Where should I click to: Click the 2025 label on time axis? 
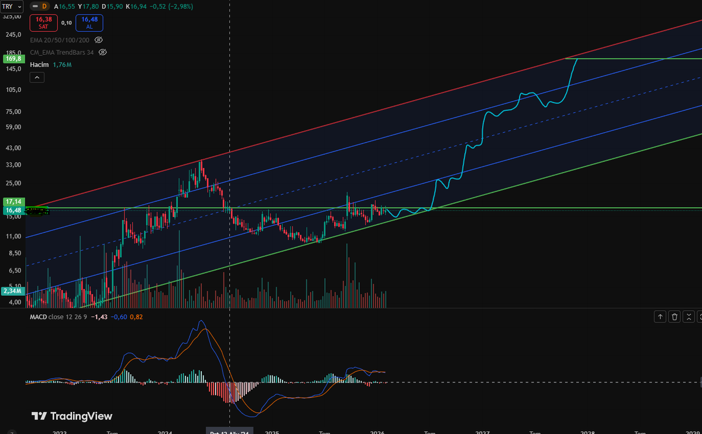(x=271, y=433)
